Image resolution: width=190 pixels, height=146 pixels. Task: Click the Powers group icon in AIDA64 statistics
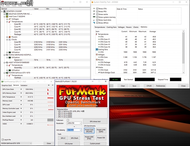click(97, 60)
